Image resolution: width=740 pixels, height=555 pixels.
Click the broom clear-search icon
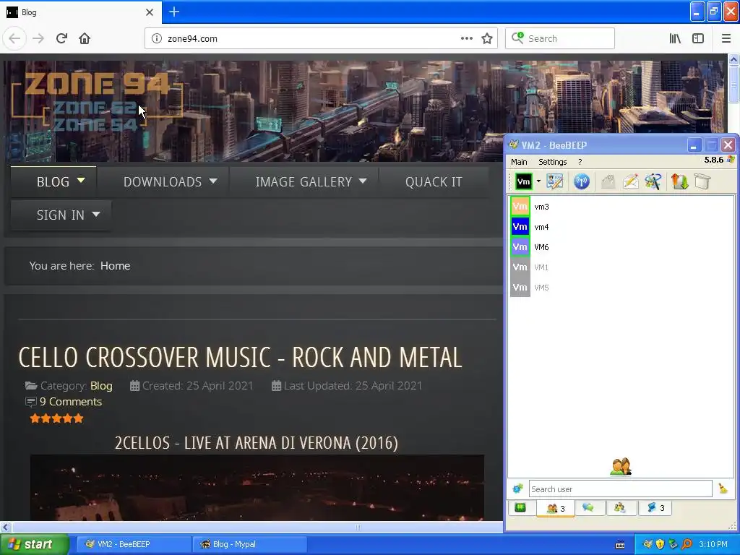[x=723, y=489]
